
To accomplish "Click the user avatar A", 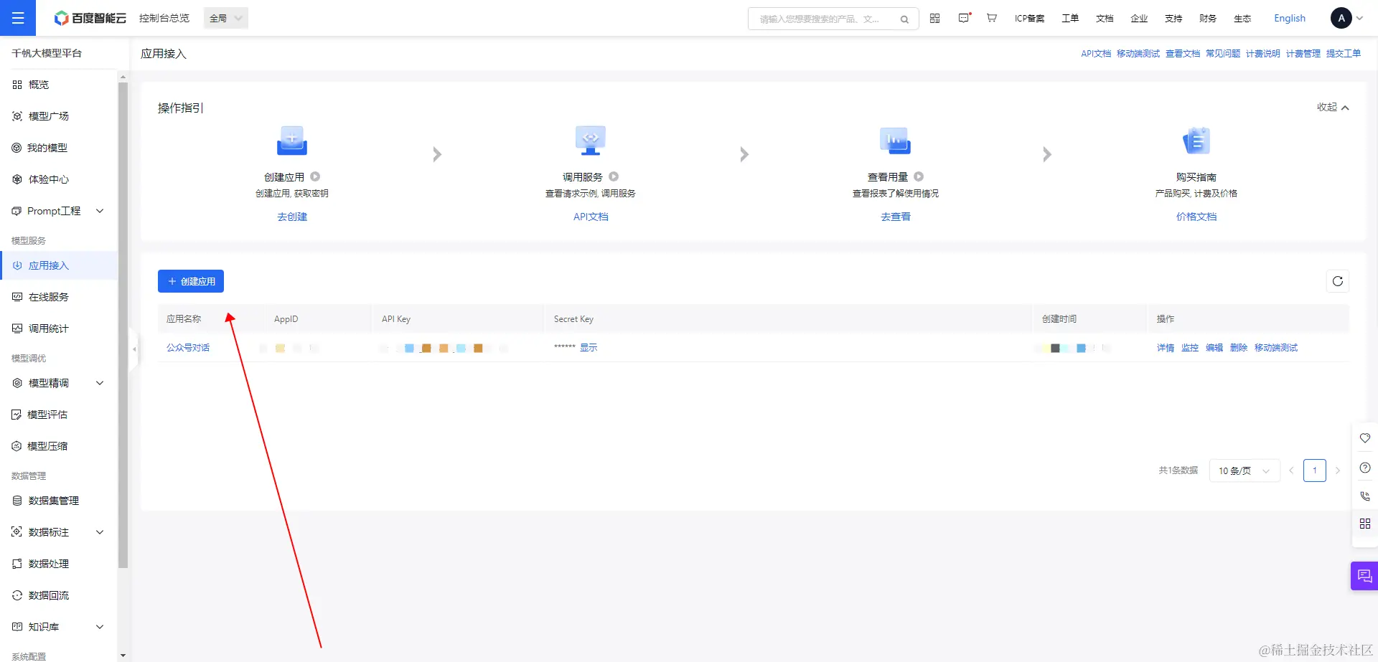I will [1341, 18].
